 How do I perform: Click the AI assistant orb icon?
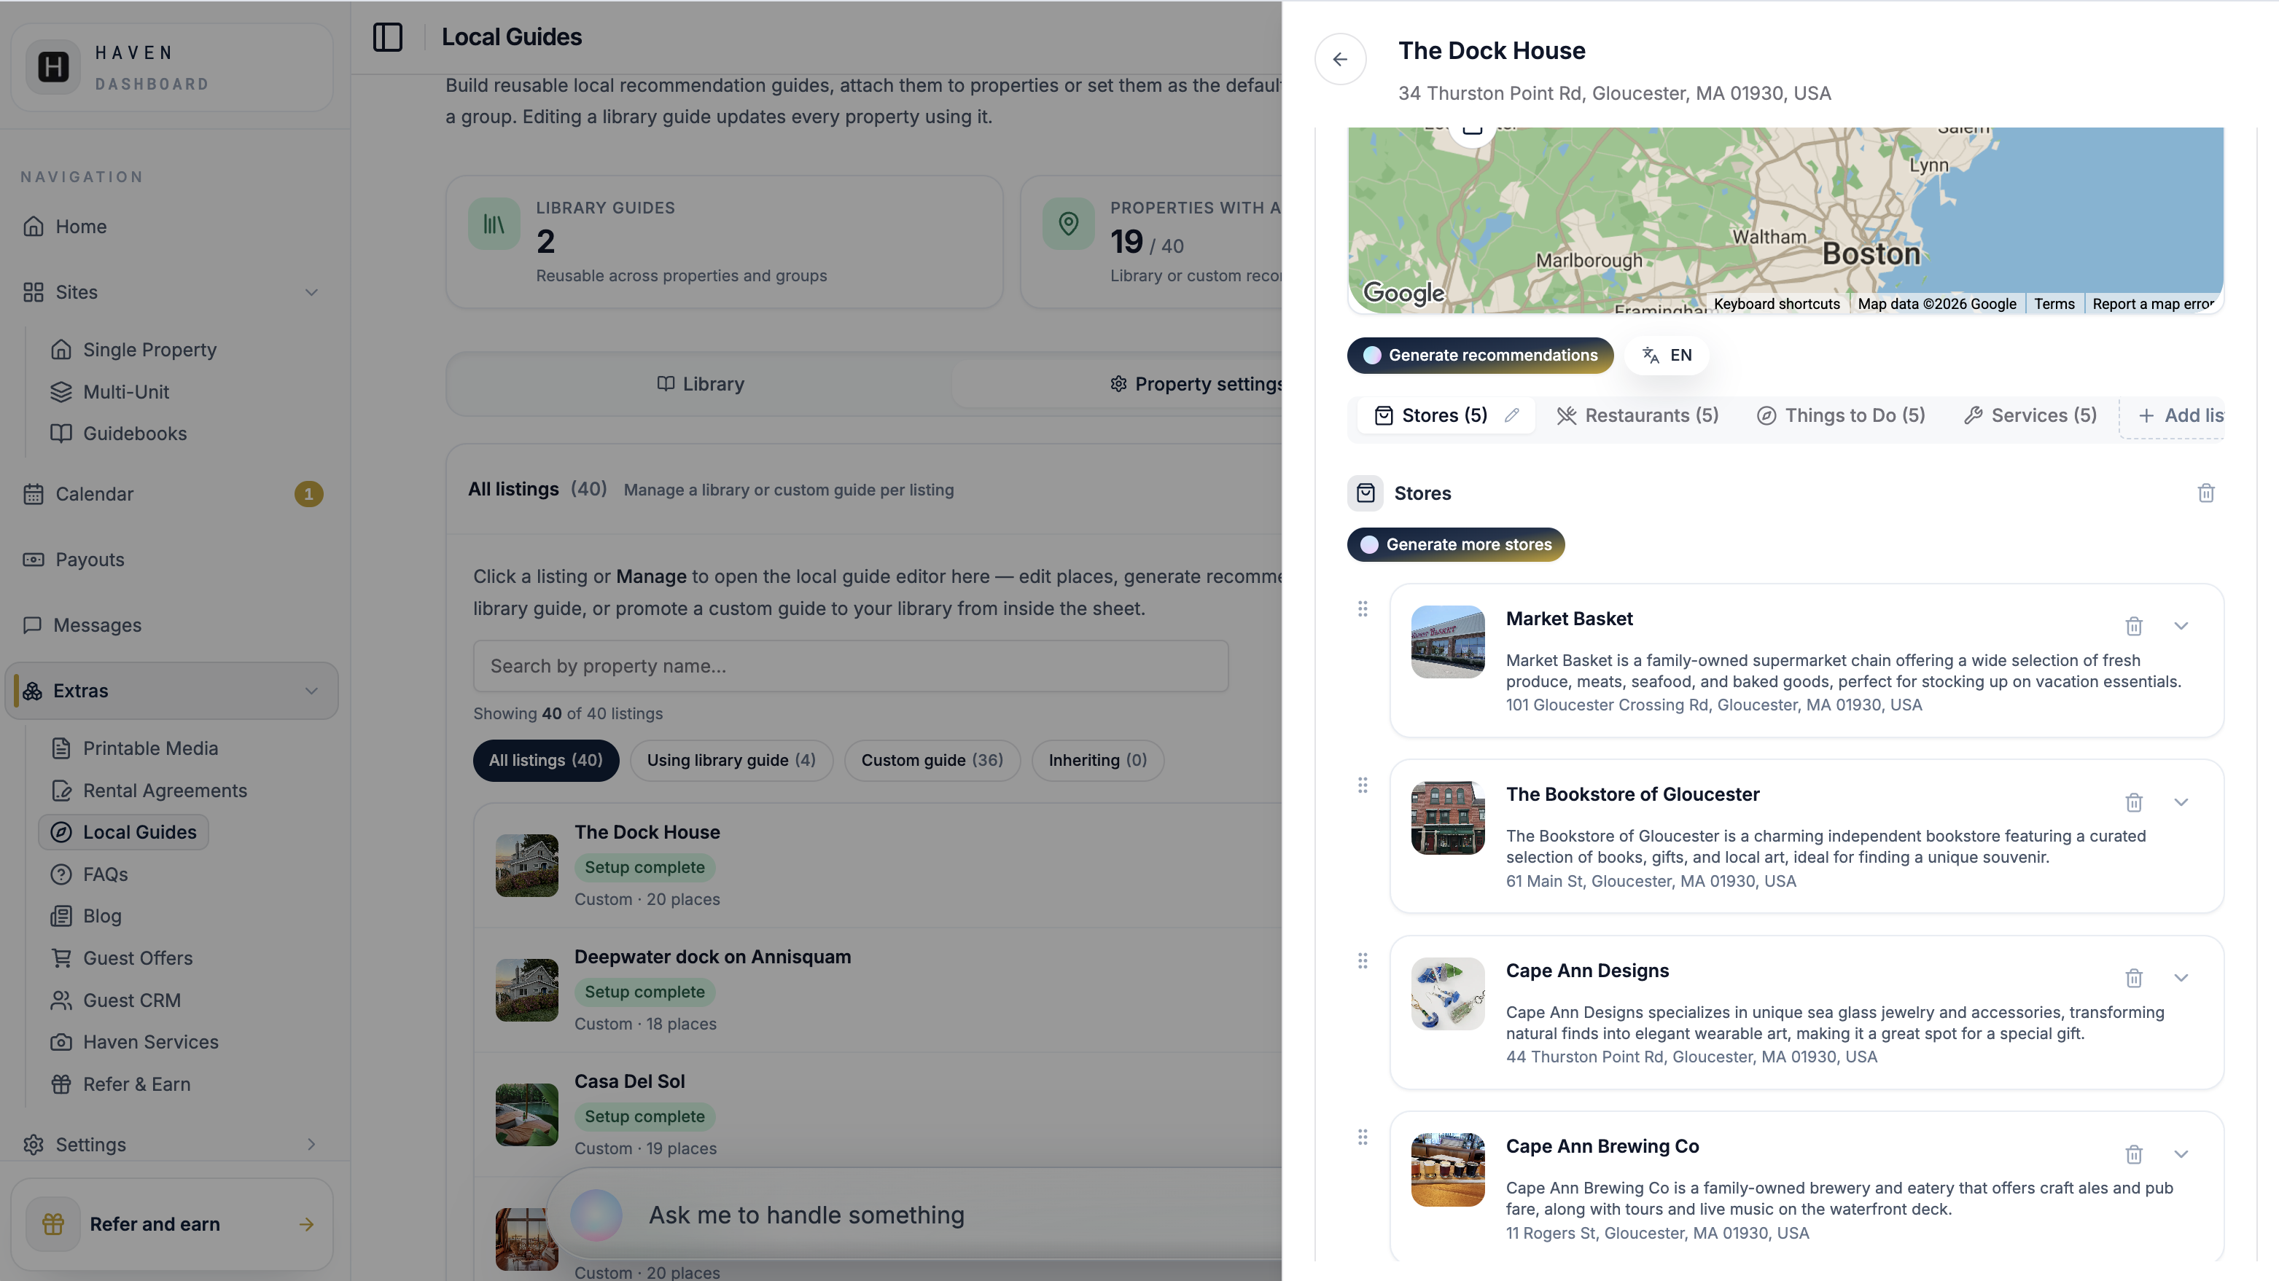click(x=596, y=1215)
